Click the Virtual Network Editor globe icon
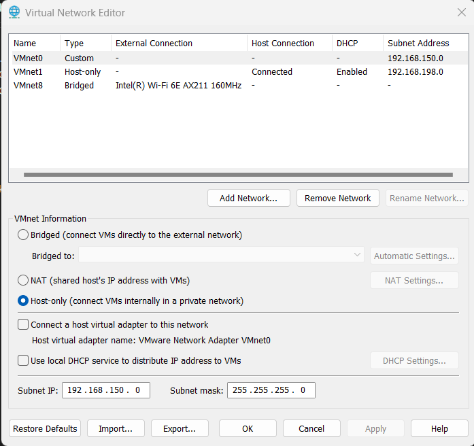This screenshot has width=474, height=446. [14, 12]
